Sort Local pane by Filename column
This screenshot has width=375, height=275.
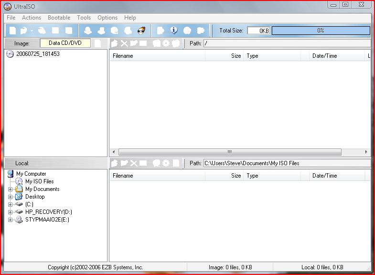157,176
